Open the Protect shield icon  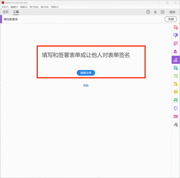pos(176,108)
